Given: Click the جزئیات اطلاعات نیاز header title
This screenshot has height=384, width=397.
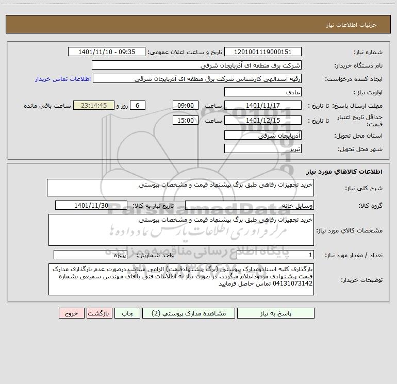Looking at the screenshot, I should point(352,25).
